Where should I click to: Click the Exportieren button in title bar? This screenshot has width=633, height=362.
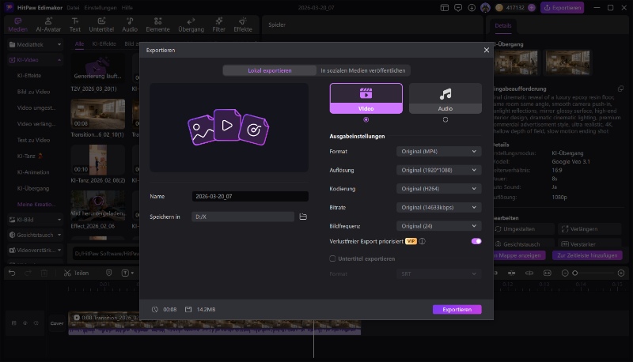(563, 8)
